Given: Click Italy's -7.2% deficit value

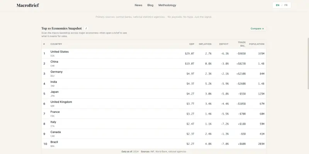Looking at the screenshot, I should coord(225,124).
